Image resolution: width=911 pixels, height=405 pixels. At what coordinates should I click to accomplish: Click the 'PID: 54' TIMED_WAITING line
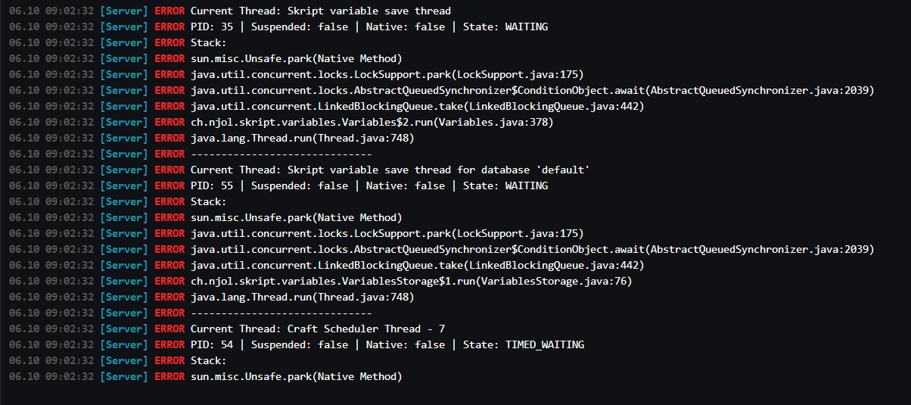297,344
